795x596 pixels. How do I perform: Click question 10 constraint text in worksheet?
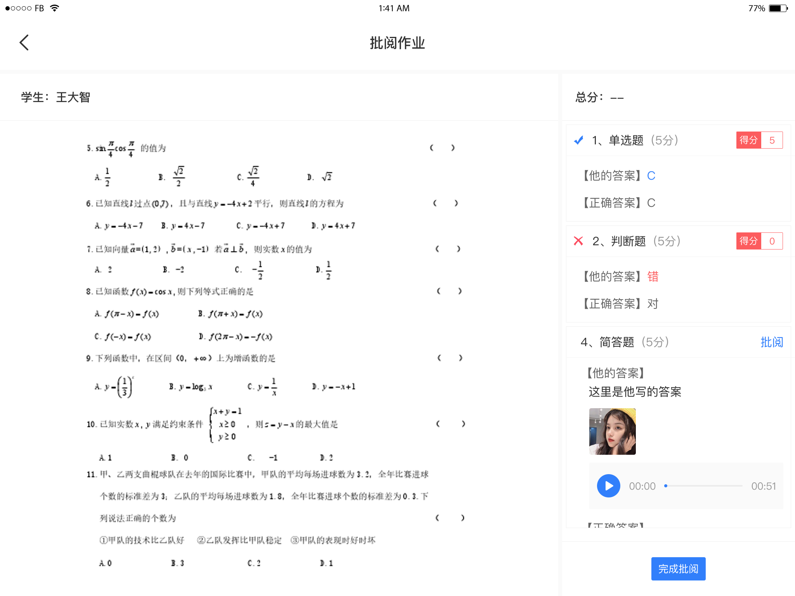point(212,424)
